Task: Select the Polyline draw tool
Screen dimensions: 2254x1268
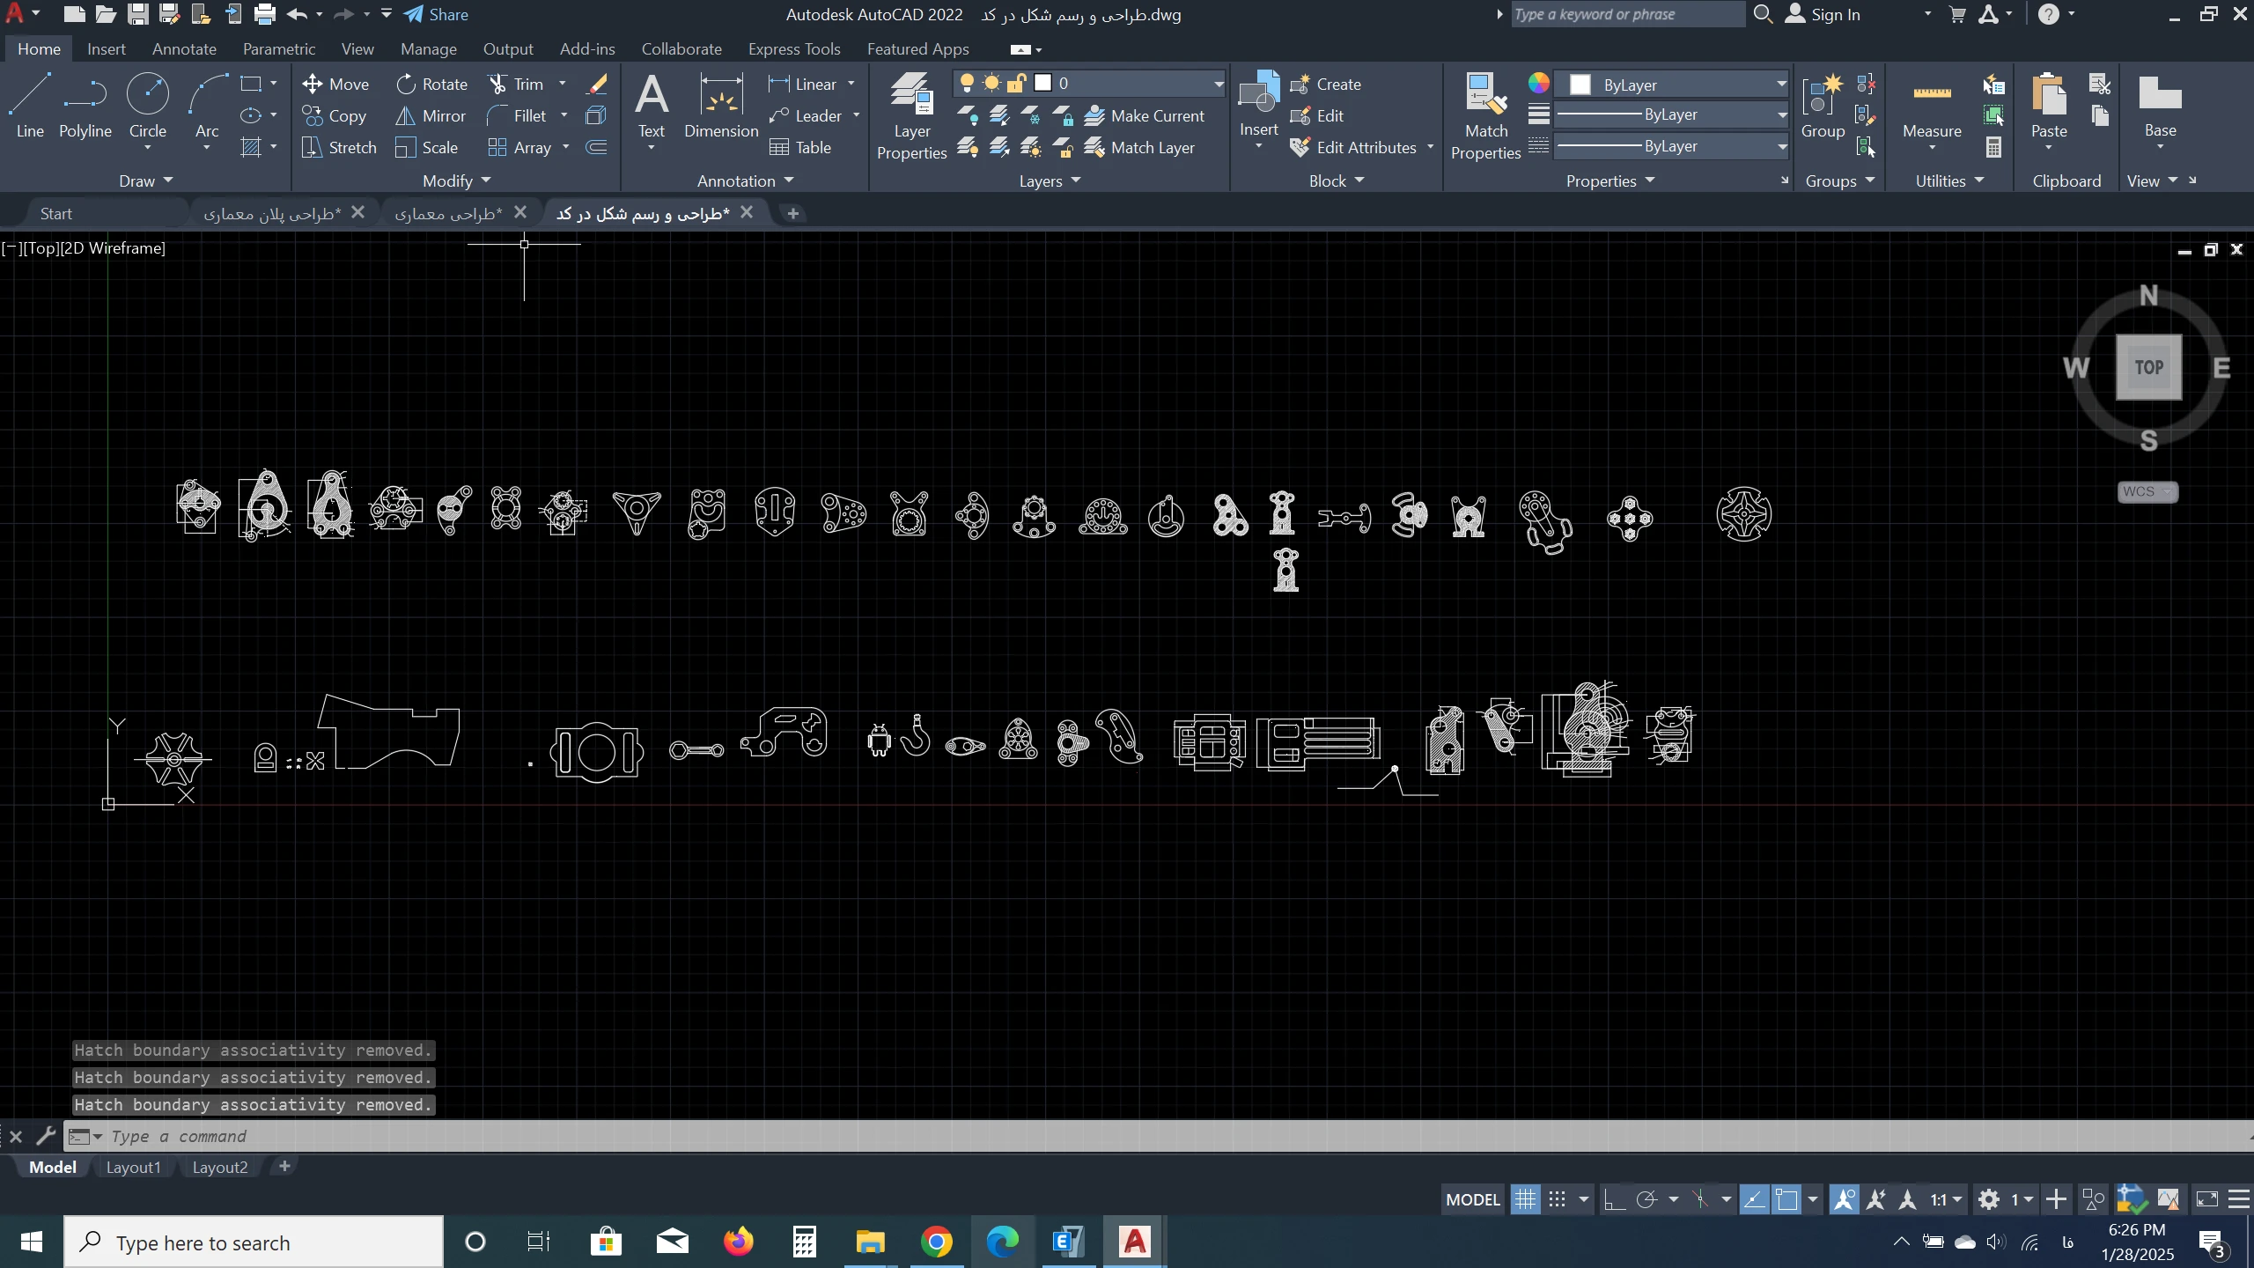Action: pos(85,106)
